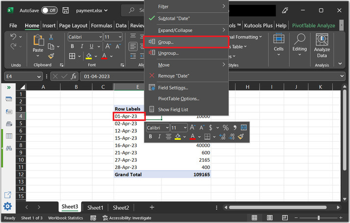The image size is (350, 223).
Task: Click the mini toolbar format painter brush
Action: tap(241, 137)
